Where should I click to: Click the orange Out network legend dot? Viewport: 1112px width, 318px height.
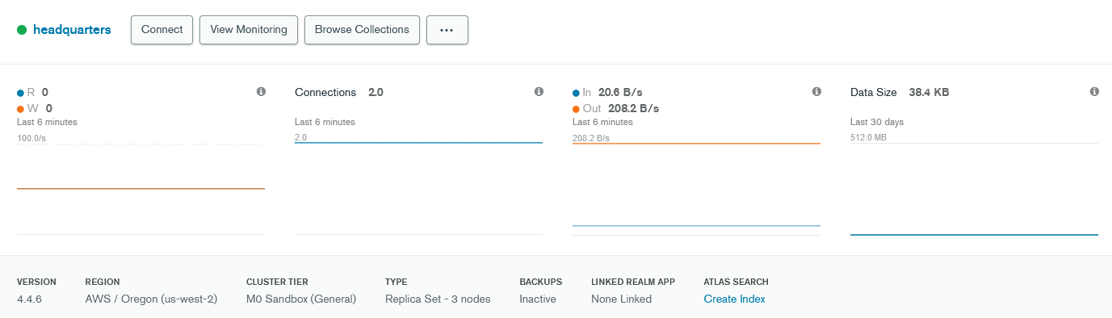coord(576,109)
